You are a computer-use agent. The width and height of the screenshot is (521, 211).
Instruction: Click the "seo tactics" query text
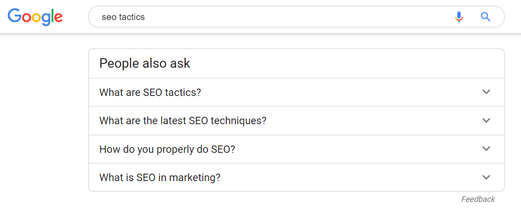tap(123, 17)
